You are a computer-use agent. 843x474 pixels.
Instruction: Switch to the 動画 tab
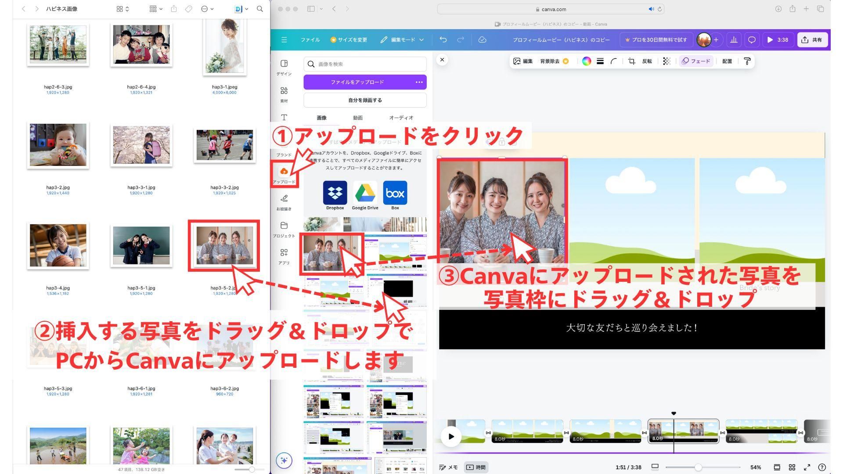coord(358,118)
